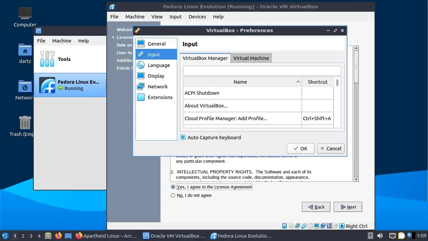This screenshot has width=428, height=241.
Task: Open the Computer desktop icon
Action: pos(25,13)
